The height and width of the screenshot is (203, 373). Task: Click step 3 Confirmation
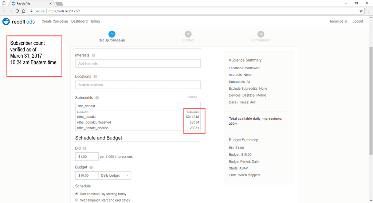coord(261,36)
